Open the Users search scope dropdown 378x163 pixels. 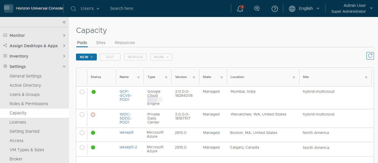click(x=90, y=8)
